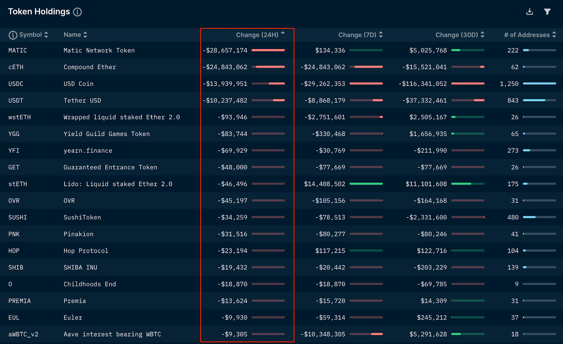Click the USD Coin name
The height and width of the screenshot is (344, 563).
[x=78, y=84]
